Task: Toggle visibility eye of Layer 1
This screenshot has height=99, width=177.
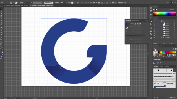Action: coord(154,21)
